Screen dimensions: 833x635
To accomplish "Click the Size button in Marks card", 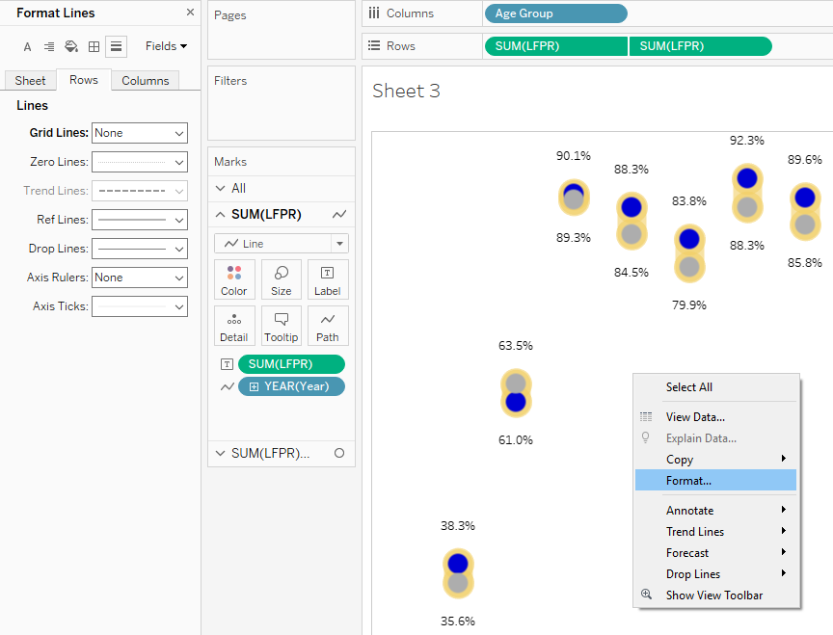I will coord(282,279).
